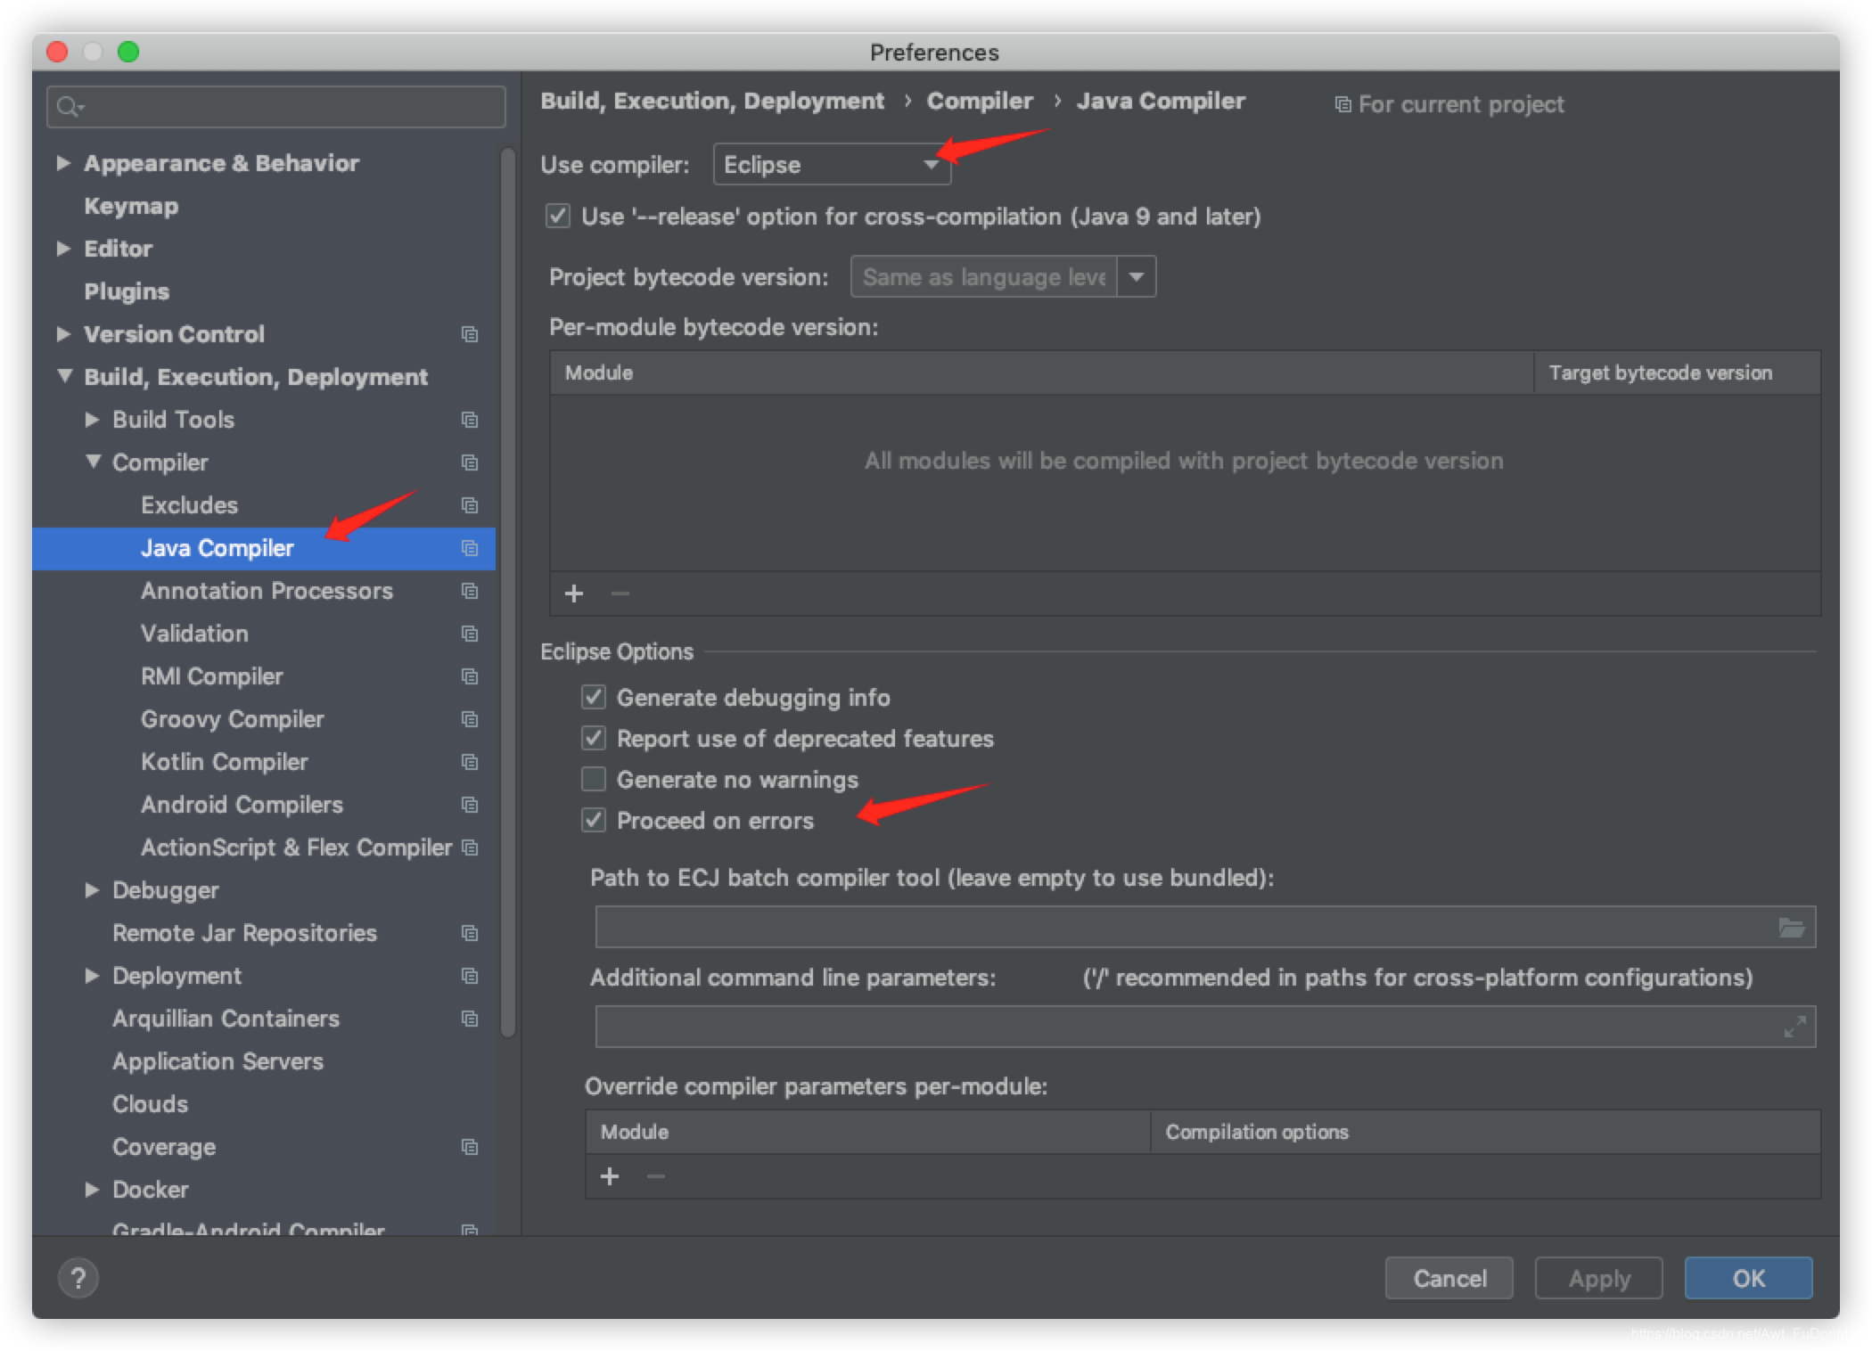Image resolution: width=1872 pixels, height=1351 pixels.
Task: Click the project-level icon beside Kotlin Compiler
Action: pyautogui.click(x=470, y=762)
